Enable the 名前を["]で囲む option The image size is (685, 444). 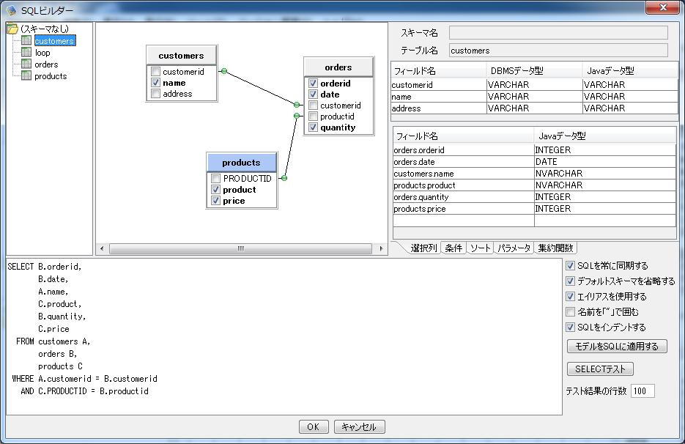pyautogui.click(x=569, y=311)
